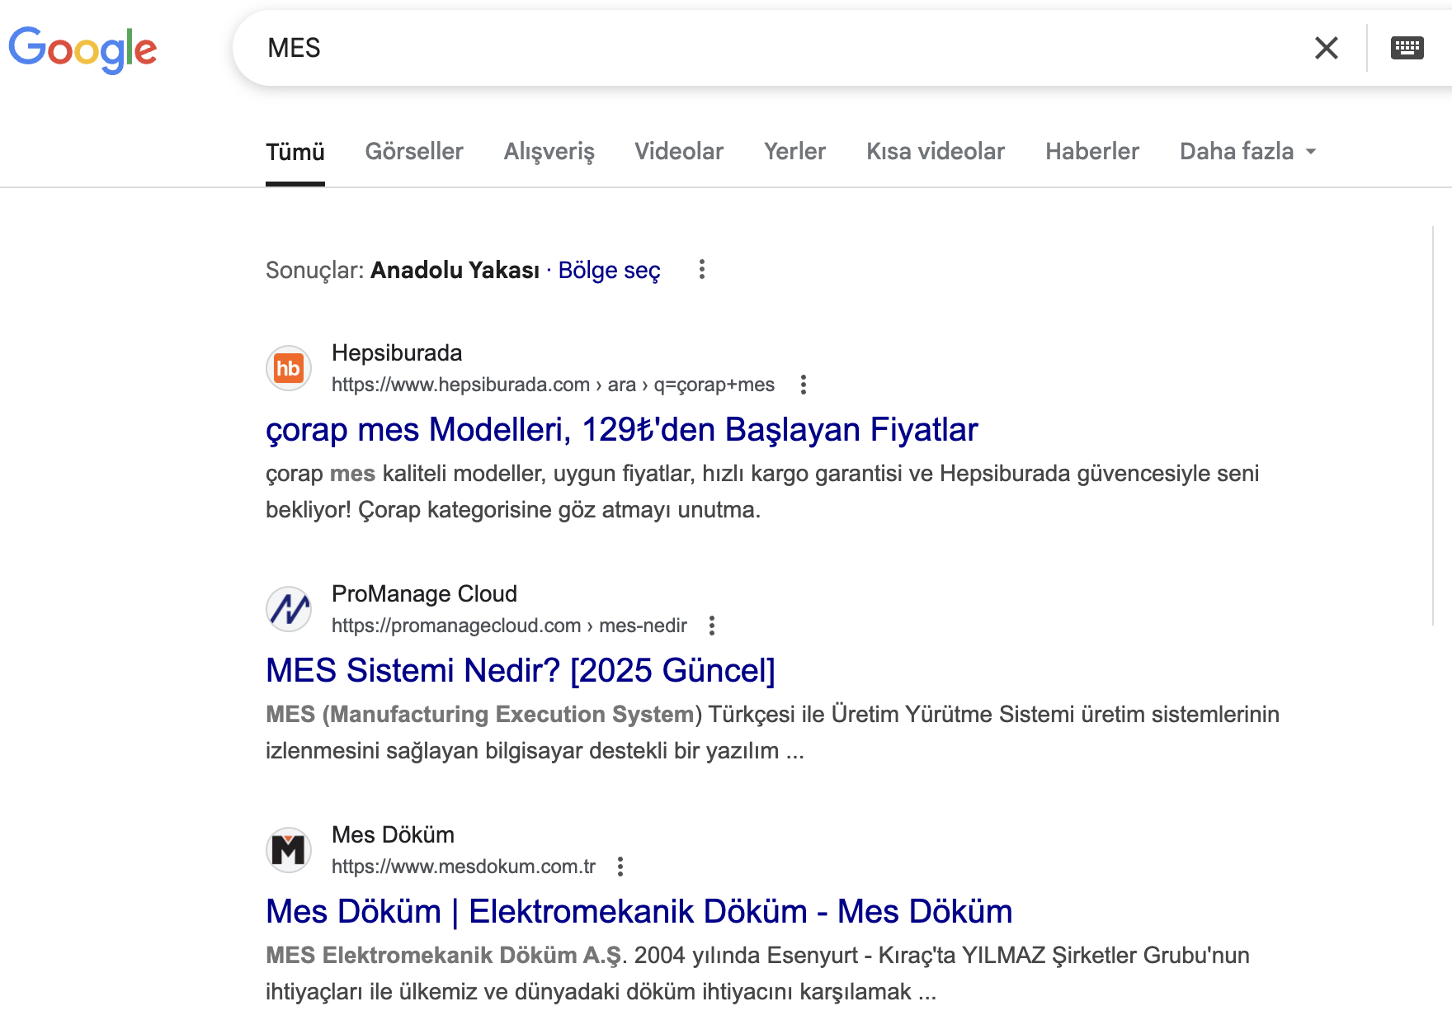Clear the search box with X
Viewport: 1452px width, 1025px height.
[1326, 48]
